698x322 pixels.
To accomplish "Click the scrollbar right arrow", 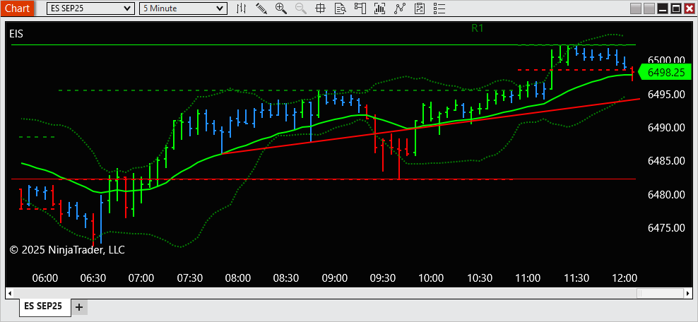I will click(x=688, y=293).
